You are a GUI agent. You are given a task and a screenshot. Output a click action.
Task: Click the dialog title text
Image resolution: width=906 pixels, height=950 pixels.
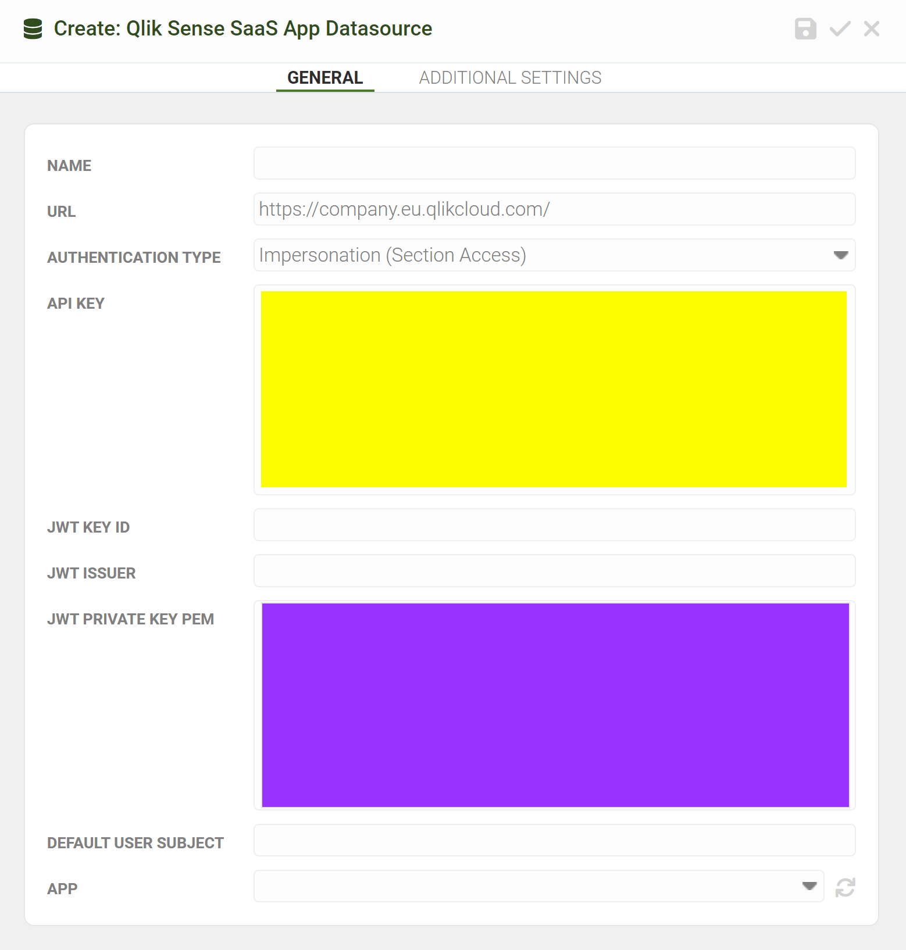pos(243,28)
